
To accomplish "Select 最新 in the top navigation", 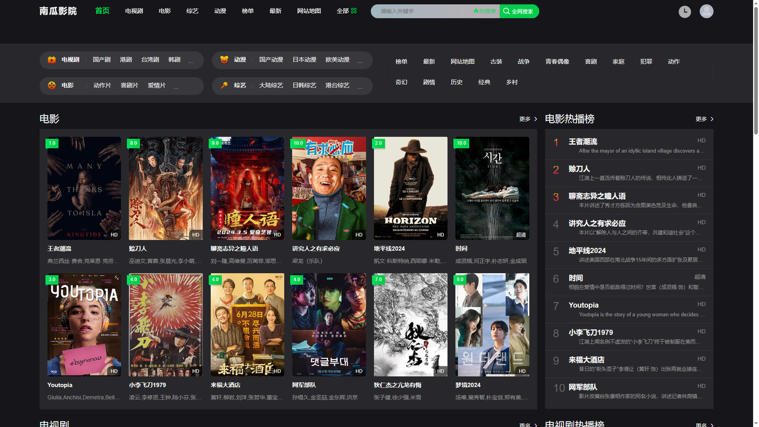I will [x=275, y=11].
